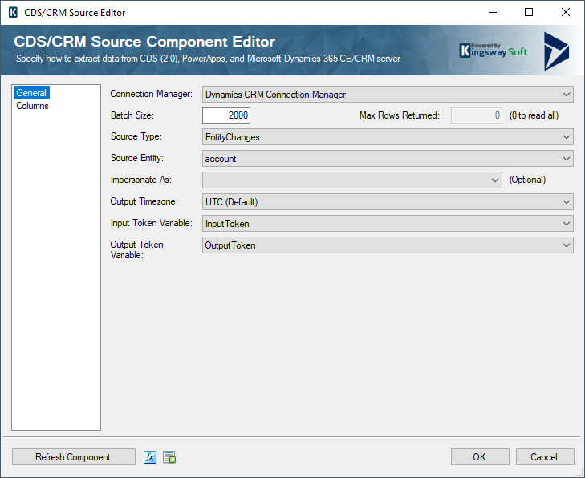Open the Output Timezone dropdown
This screenshot has height=478, width=585.
click(x=388, y=202)
